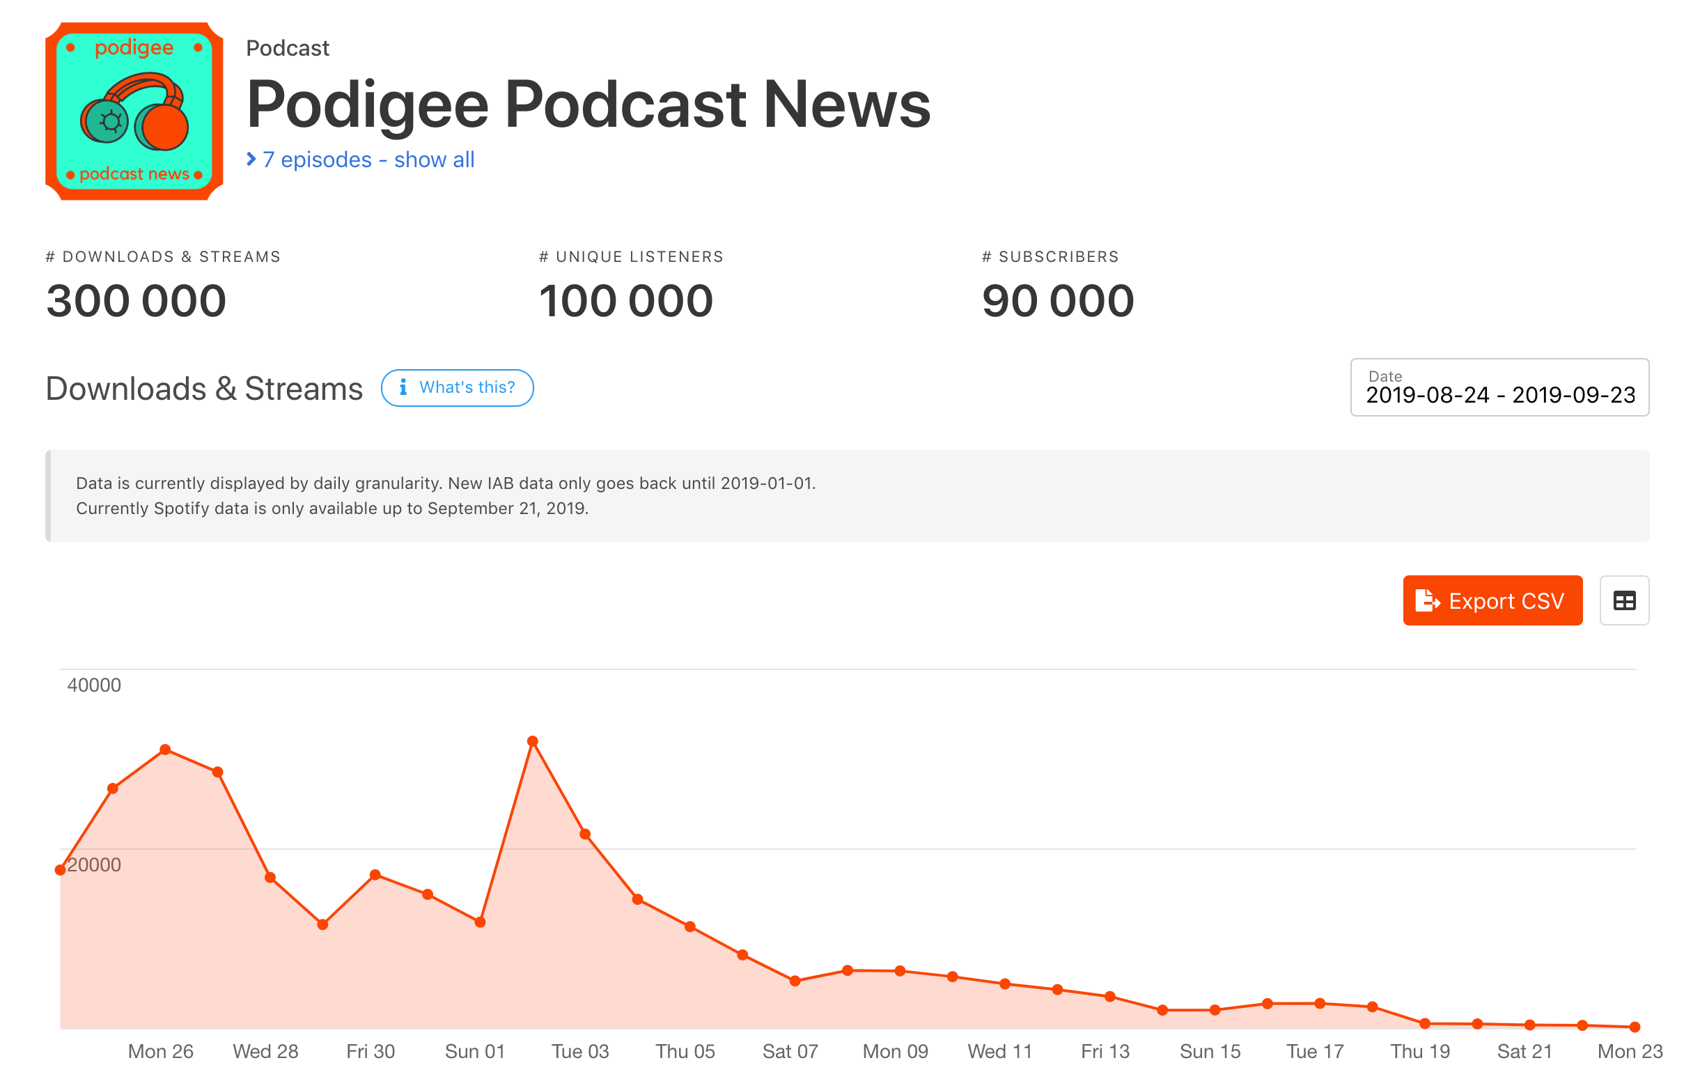
Task: Select the chart data point at Sat 07
Action: point(795,981)
